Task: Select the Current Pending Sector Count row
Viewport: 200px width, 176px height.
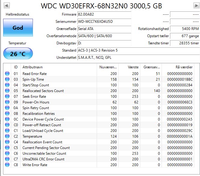Action: coord(98,148)
